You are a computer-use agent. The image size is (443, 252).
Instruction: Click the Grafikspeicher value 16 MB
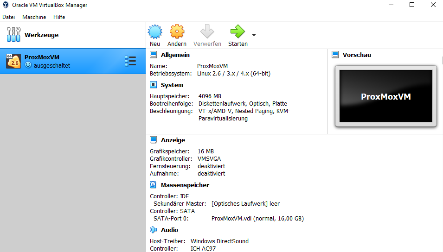tap(205, 151)
